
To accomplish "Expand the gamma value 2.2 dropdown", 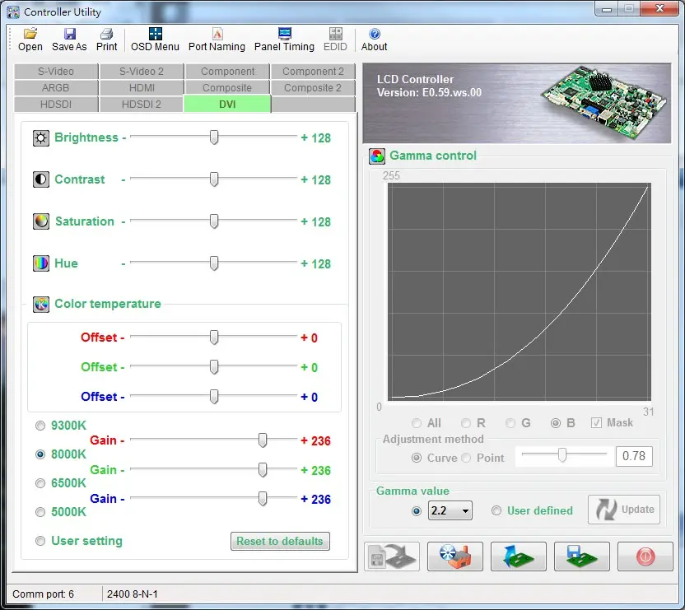I will [x=465, y=511].
